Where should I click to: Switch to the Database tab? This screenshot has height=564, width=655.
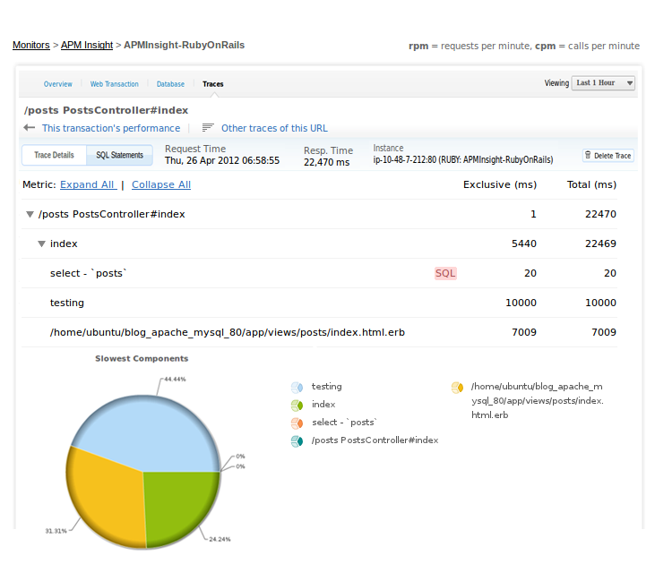(x=170, y=84)
